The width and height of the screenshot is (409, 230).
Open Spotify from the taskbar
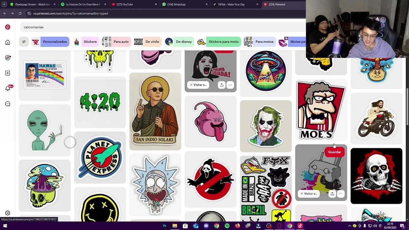[x=227, y=226]
